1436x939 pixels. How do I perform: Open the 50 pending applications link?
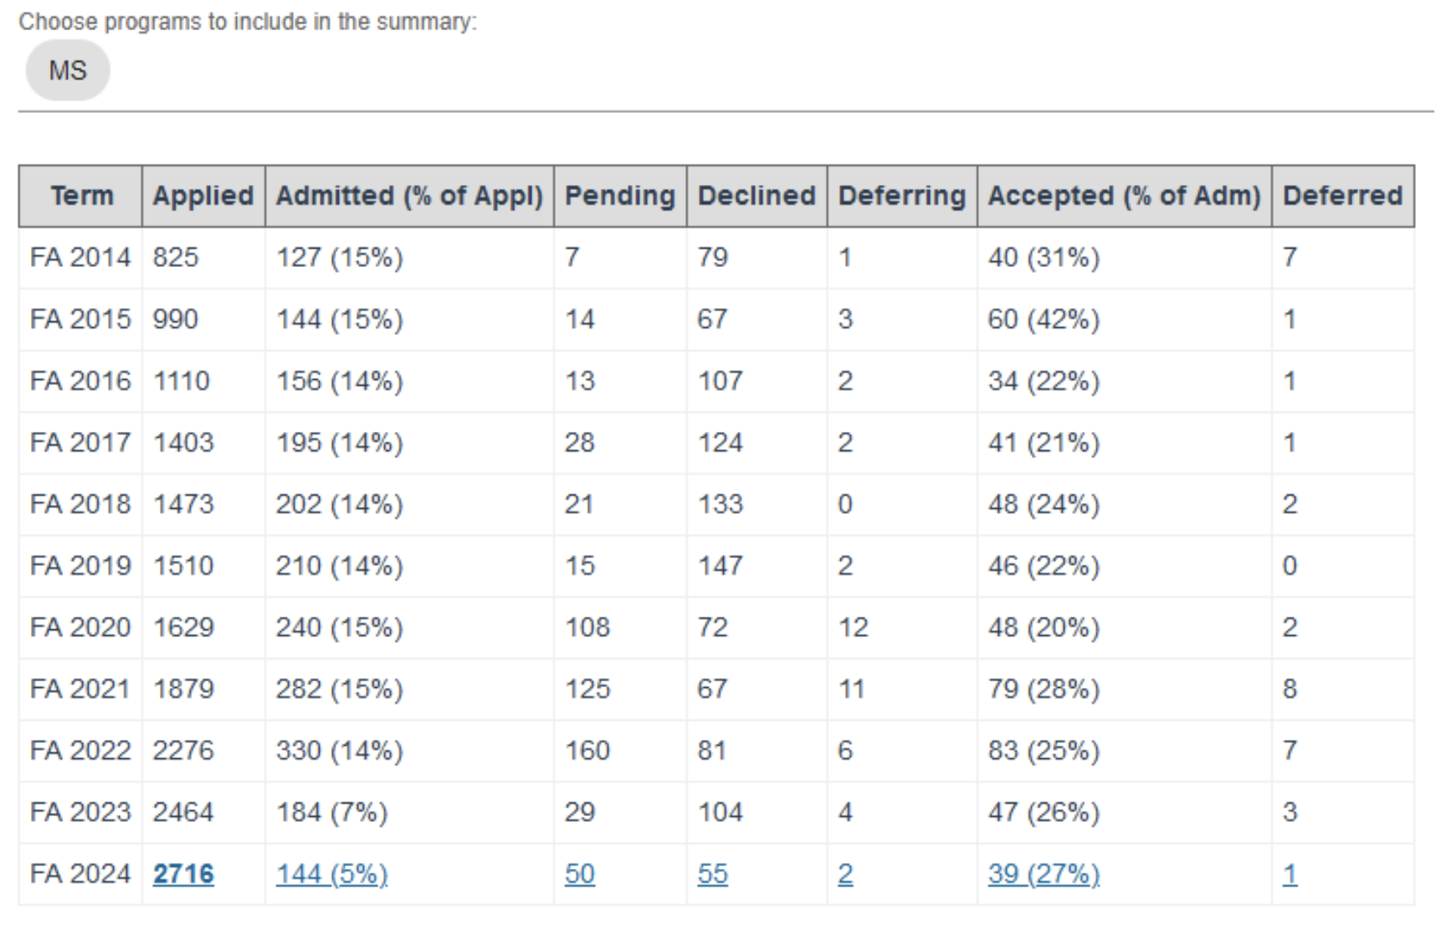[x=580, y=873]
